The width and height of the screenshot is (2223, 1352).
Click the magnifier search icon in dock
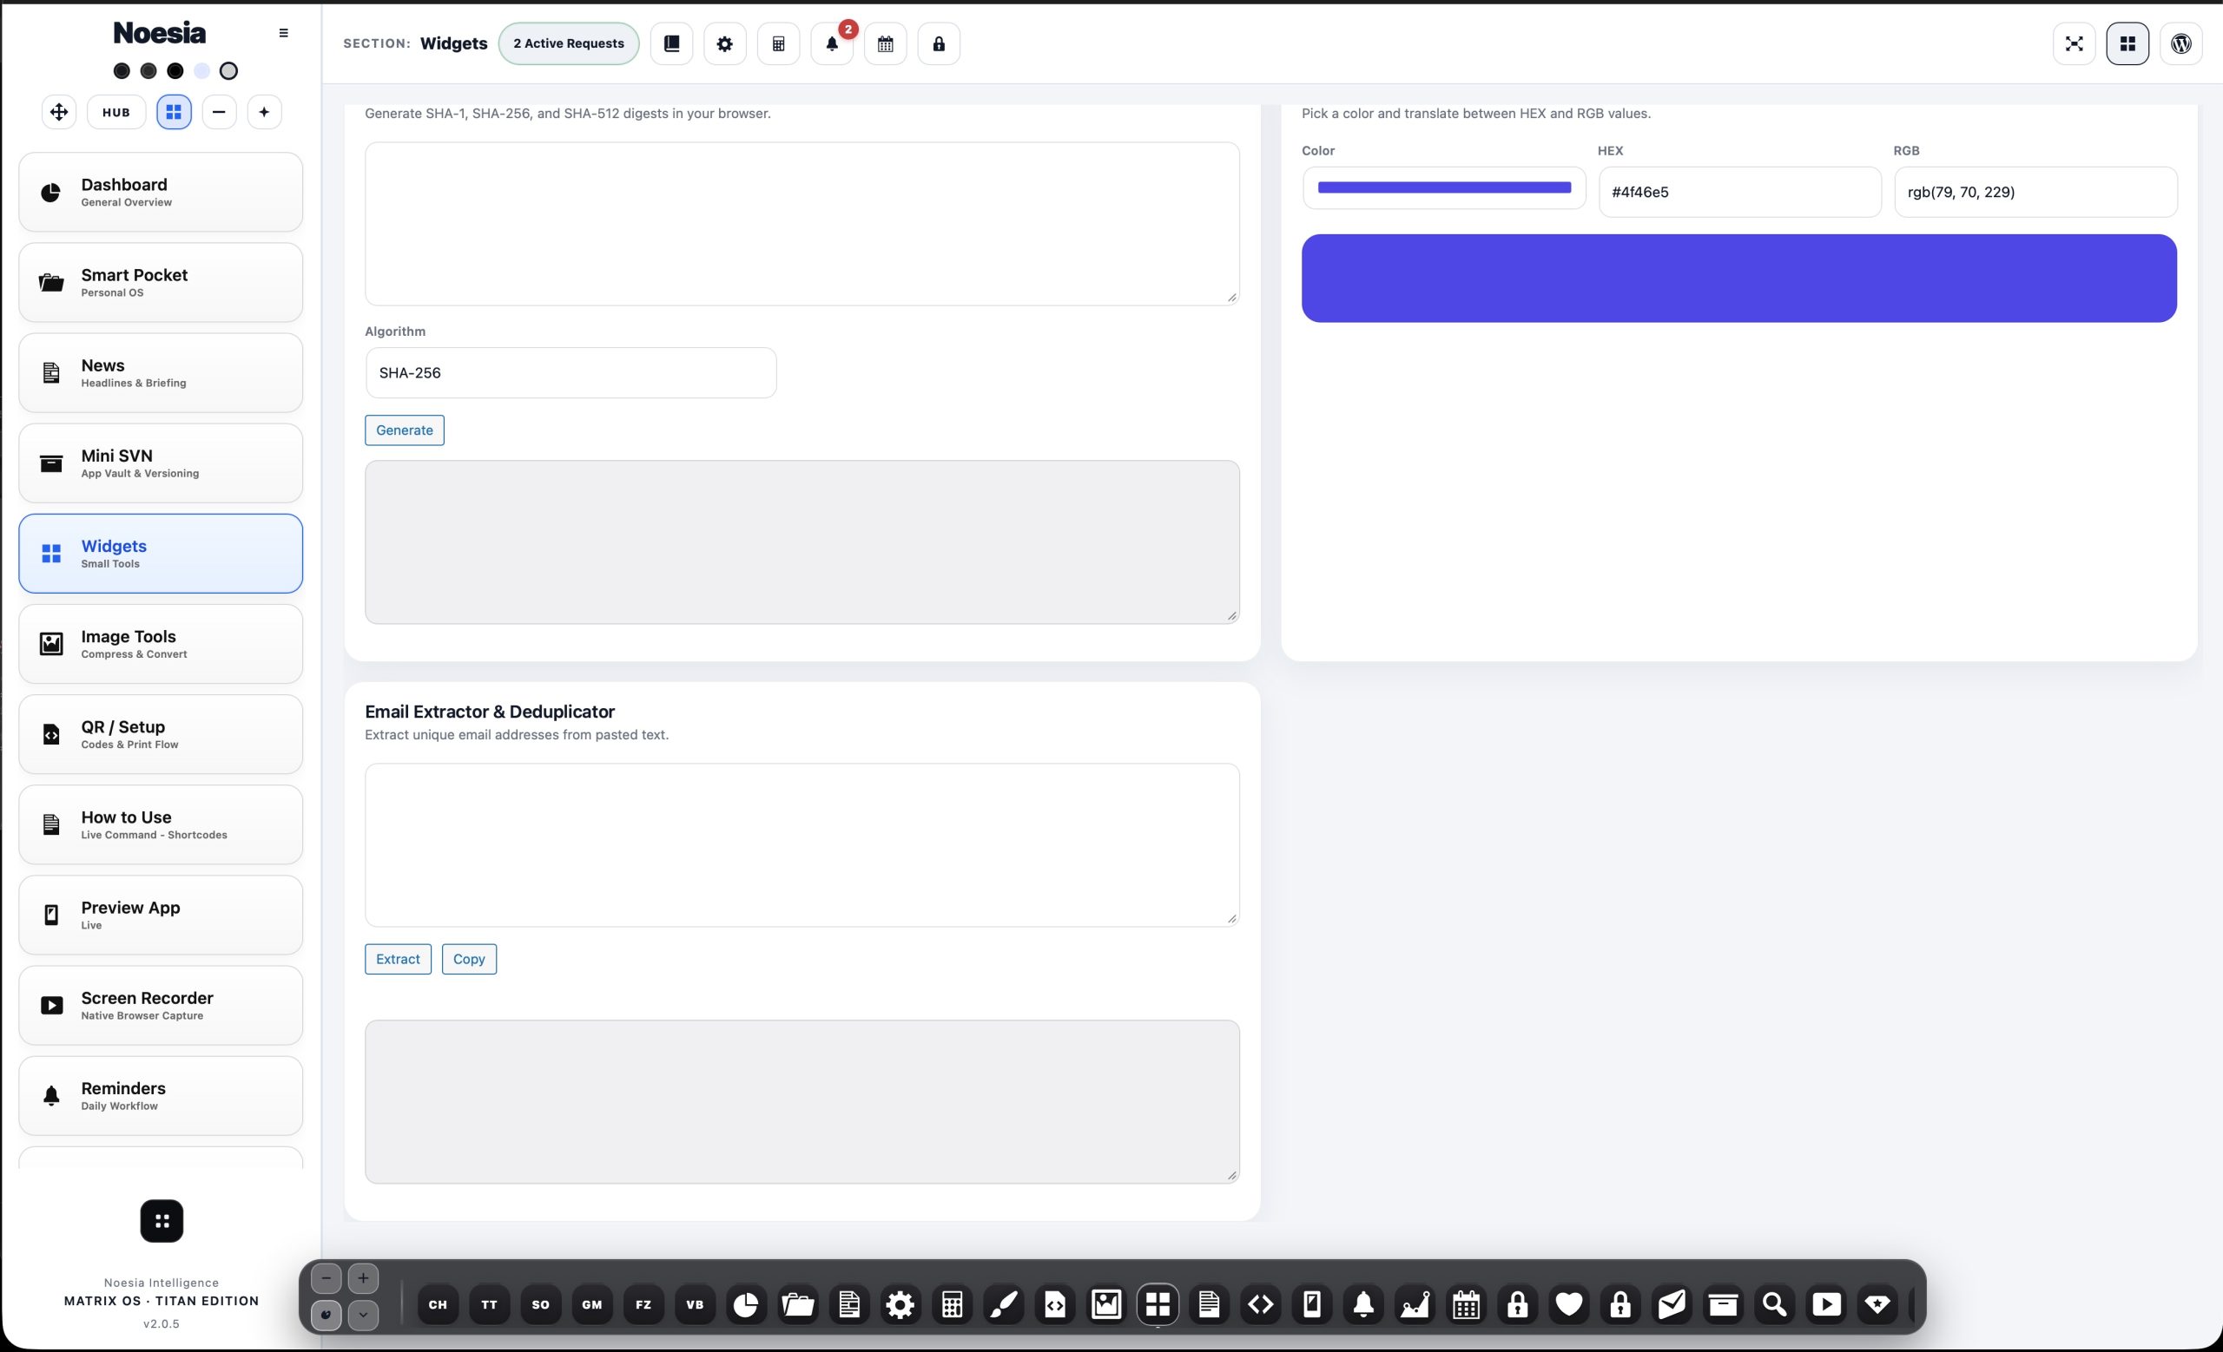(x=1775, y=1303)
